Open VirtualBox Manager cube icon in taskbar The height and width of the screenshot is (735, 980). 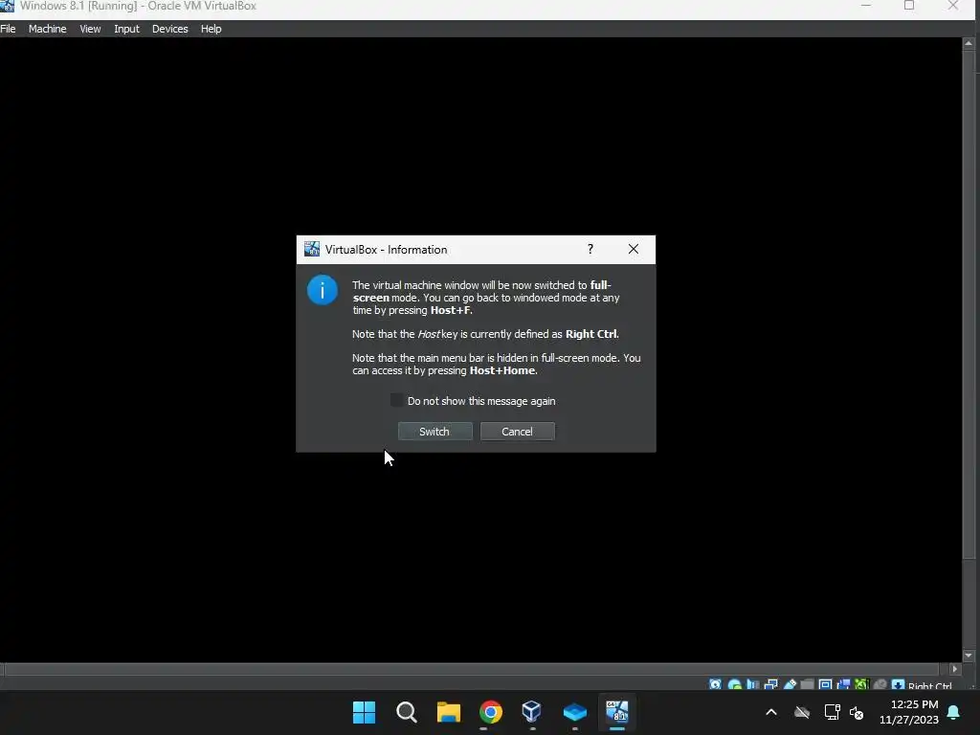point(532,711)
